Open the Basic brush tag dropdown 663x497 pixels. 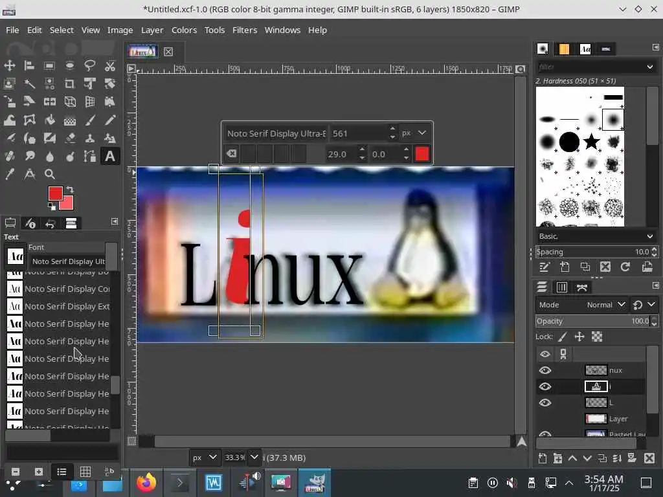click(596, 236)
